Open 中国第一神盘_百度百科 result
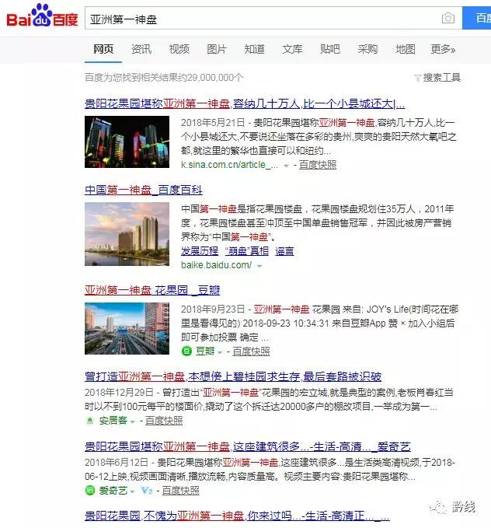 tap(144, 191)
